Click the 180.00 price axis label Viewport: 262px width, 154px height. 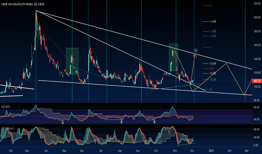point(257,31)
